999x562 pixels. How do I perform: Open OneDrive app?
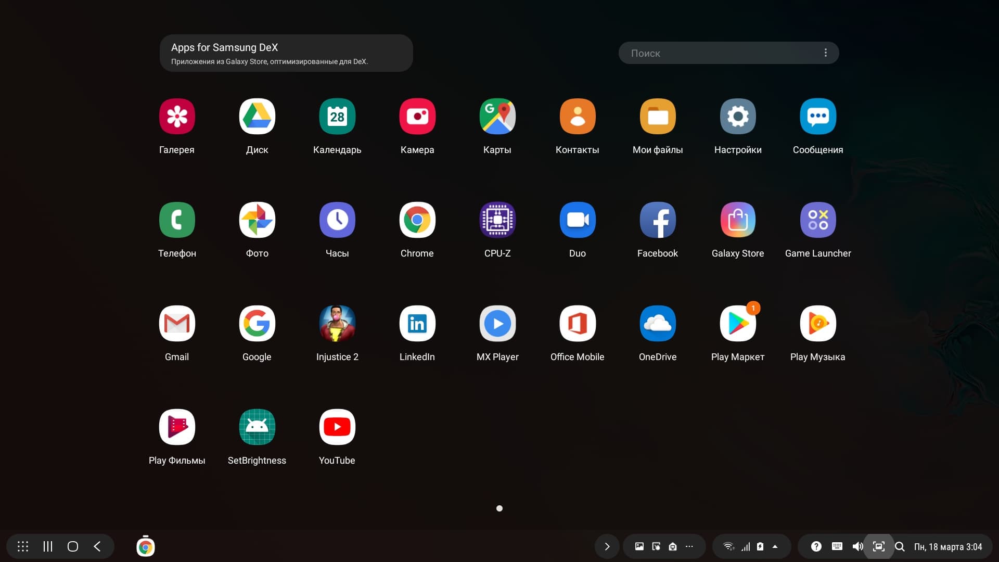pos(657,324)
